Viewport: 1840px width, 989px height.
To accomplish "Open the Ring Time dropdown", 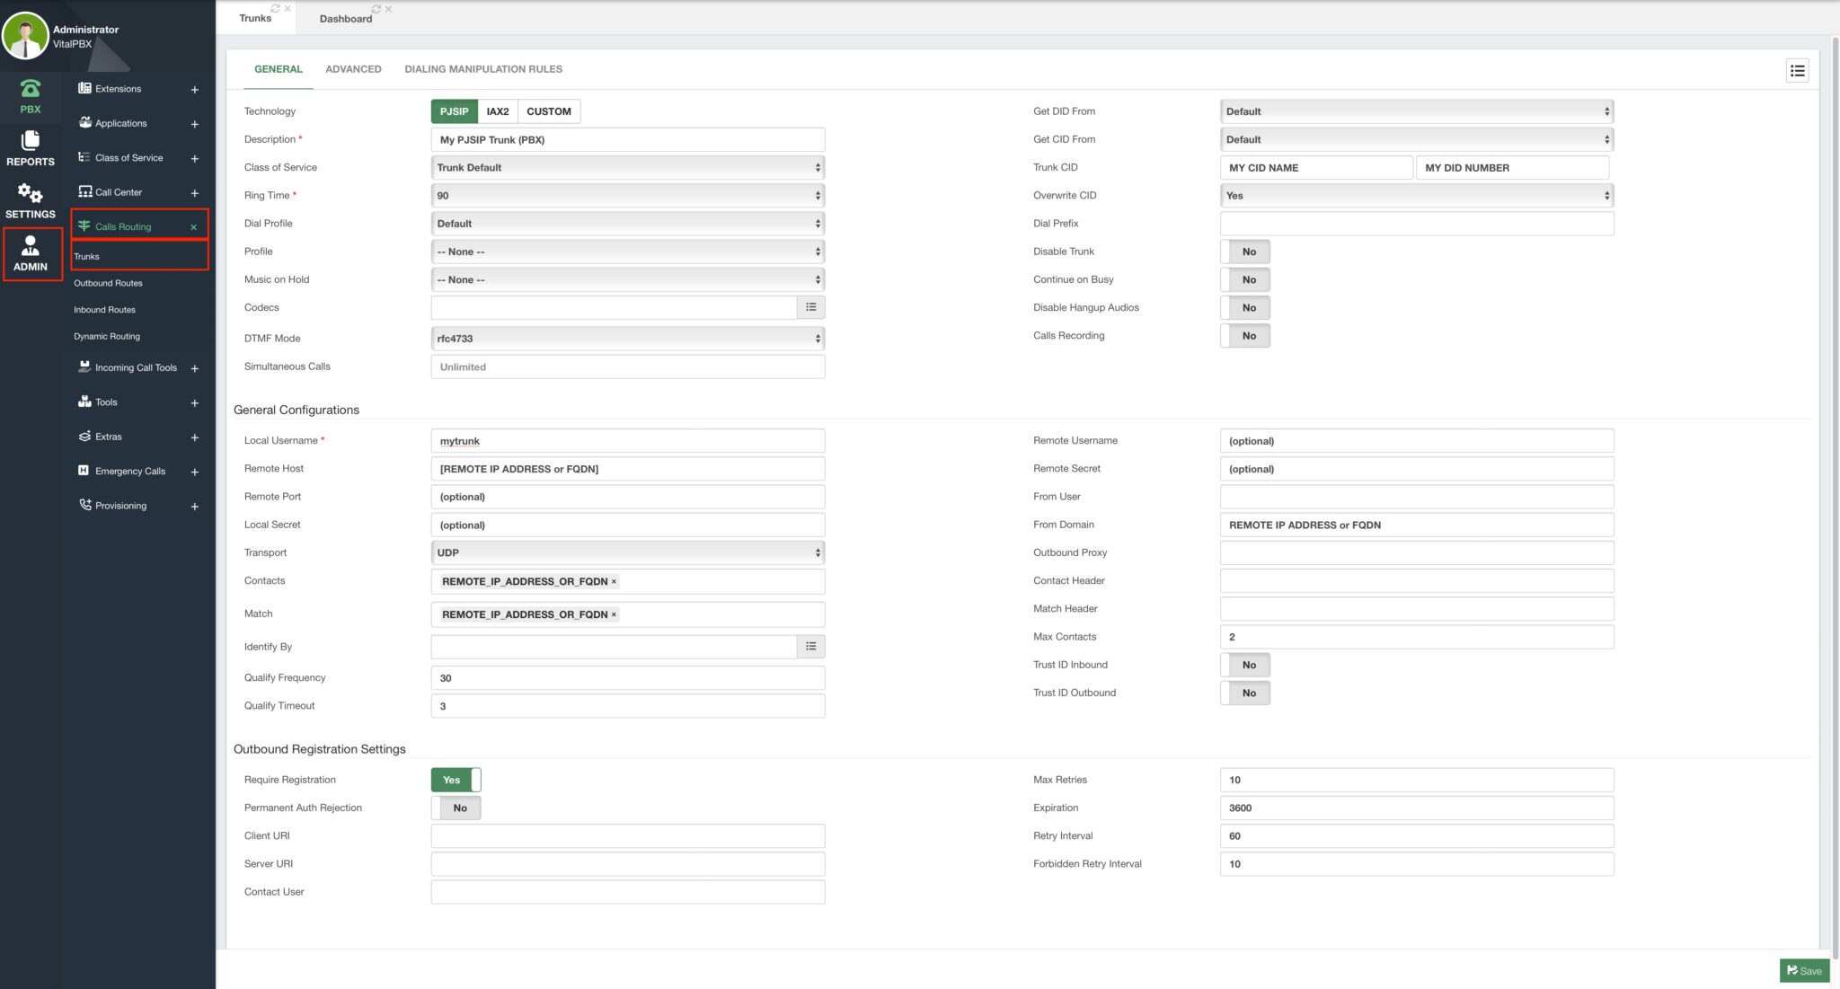I will click(x=627, y=195).
